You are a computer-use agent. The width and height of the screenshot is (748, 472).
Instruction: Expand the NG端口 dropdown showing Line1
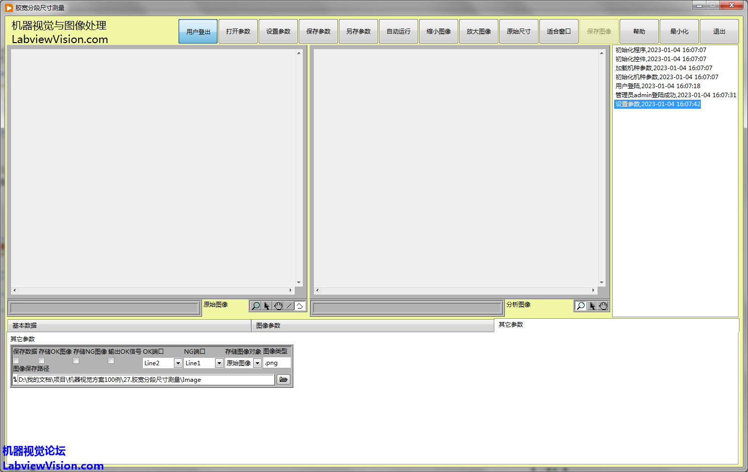click(219, 363)
